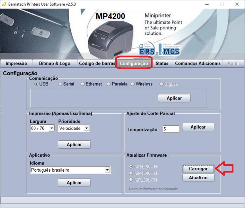
Task: Click the MP4200 printer picture
Action: (x=111, y=40)
